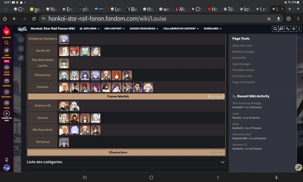Screen dimensions: 303x182
Task: Open the Upload file link
Action: click(x=239, y=57)
